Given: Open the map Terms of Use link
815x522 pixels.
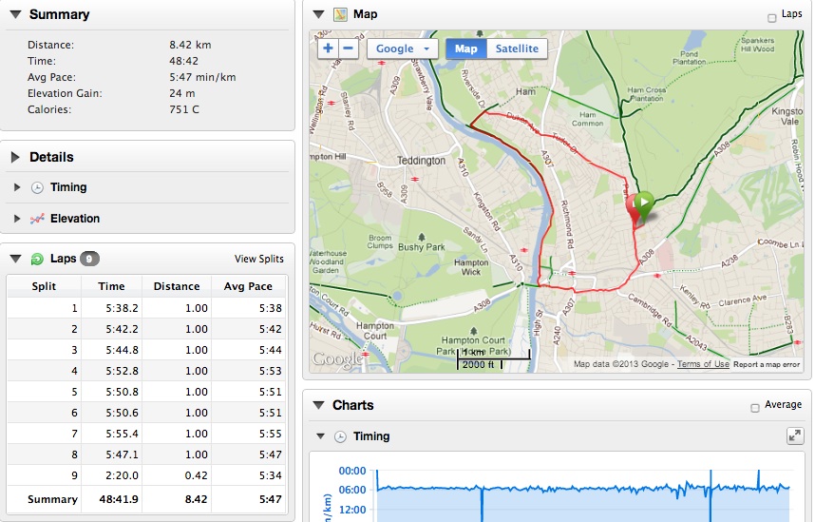Looking at the screenshot, I should [703, 364].
